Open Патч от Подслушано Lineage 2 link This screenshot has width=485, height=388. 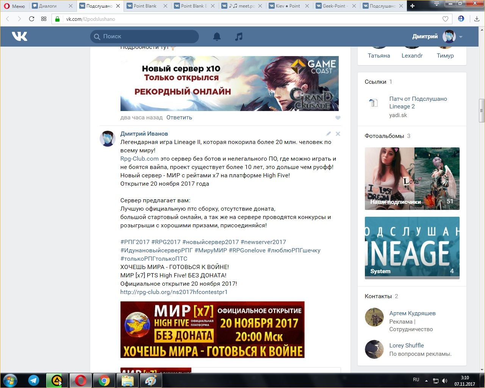(x=418, y=103)
